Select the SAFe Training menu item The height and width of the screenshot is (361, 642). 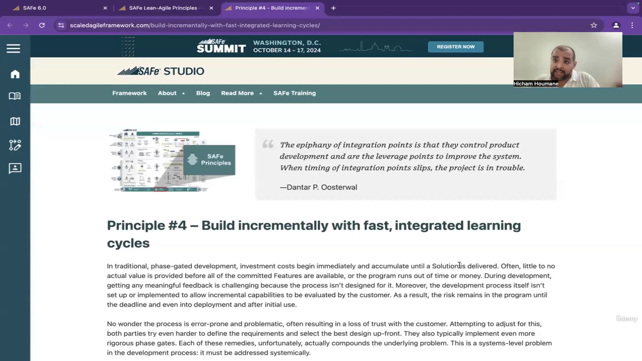295,93
